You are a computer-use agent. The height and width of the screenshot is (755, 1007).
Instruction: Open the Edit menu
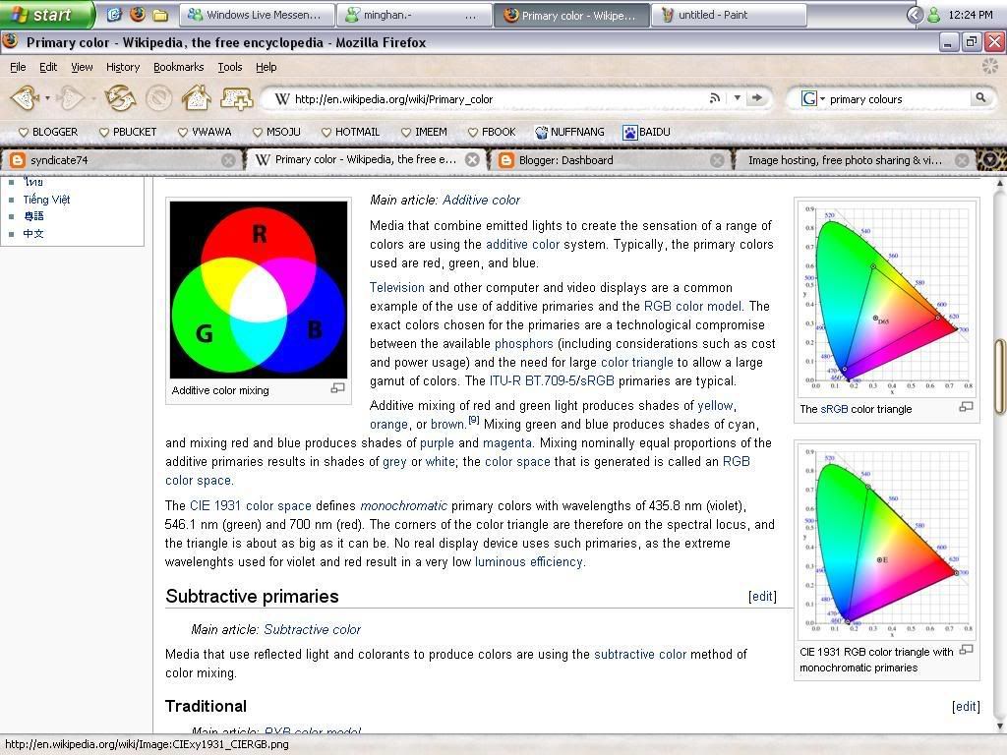click(x=48, y=67)
